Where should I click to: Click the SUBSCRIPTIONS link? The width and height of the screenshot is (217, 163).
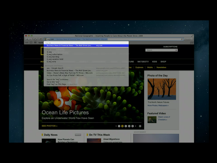pos(170,47)
